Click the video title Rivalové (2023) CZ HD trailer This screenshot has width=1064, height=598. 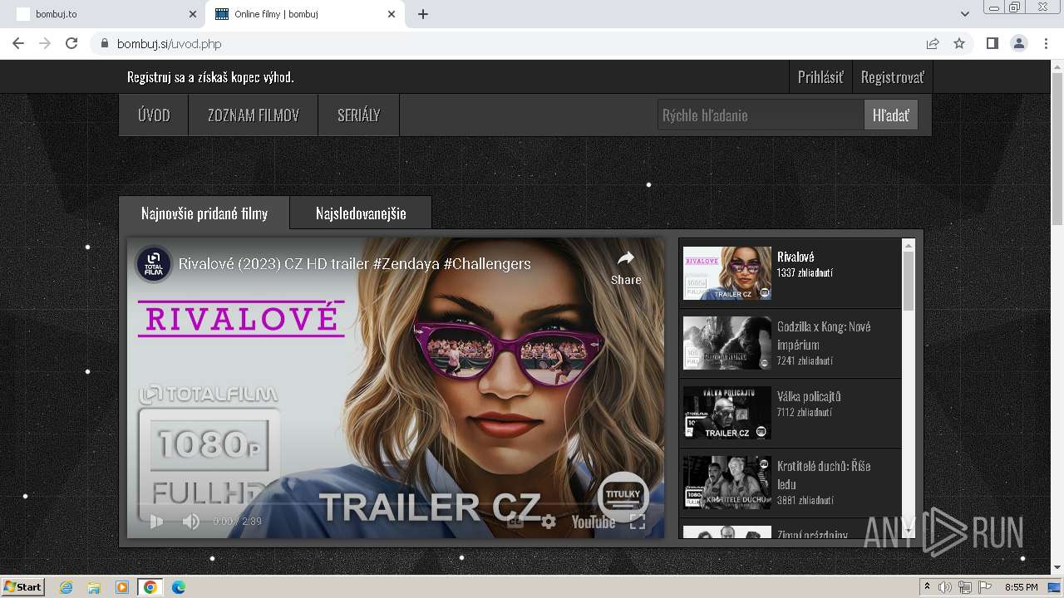coord(355,263)
